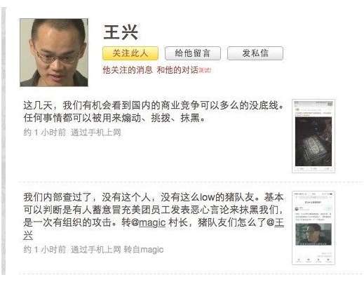The width and height of the screenshot is (364, 289).
Task: Open 给他留言 to leave a message
Action: pos(193,53)
